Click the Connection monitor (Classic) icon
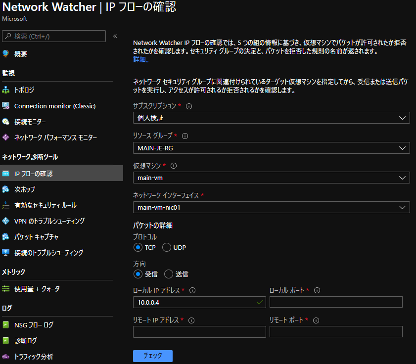 (5, 106)
